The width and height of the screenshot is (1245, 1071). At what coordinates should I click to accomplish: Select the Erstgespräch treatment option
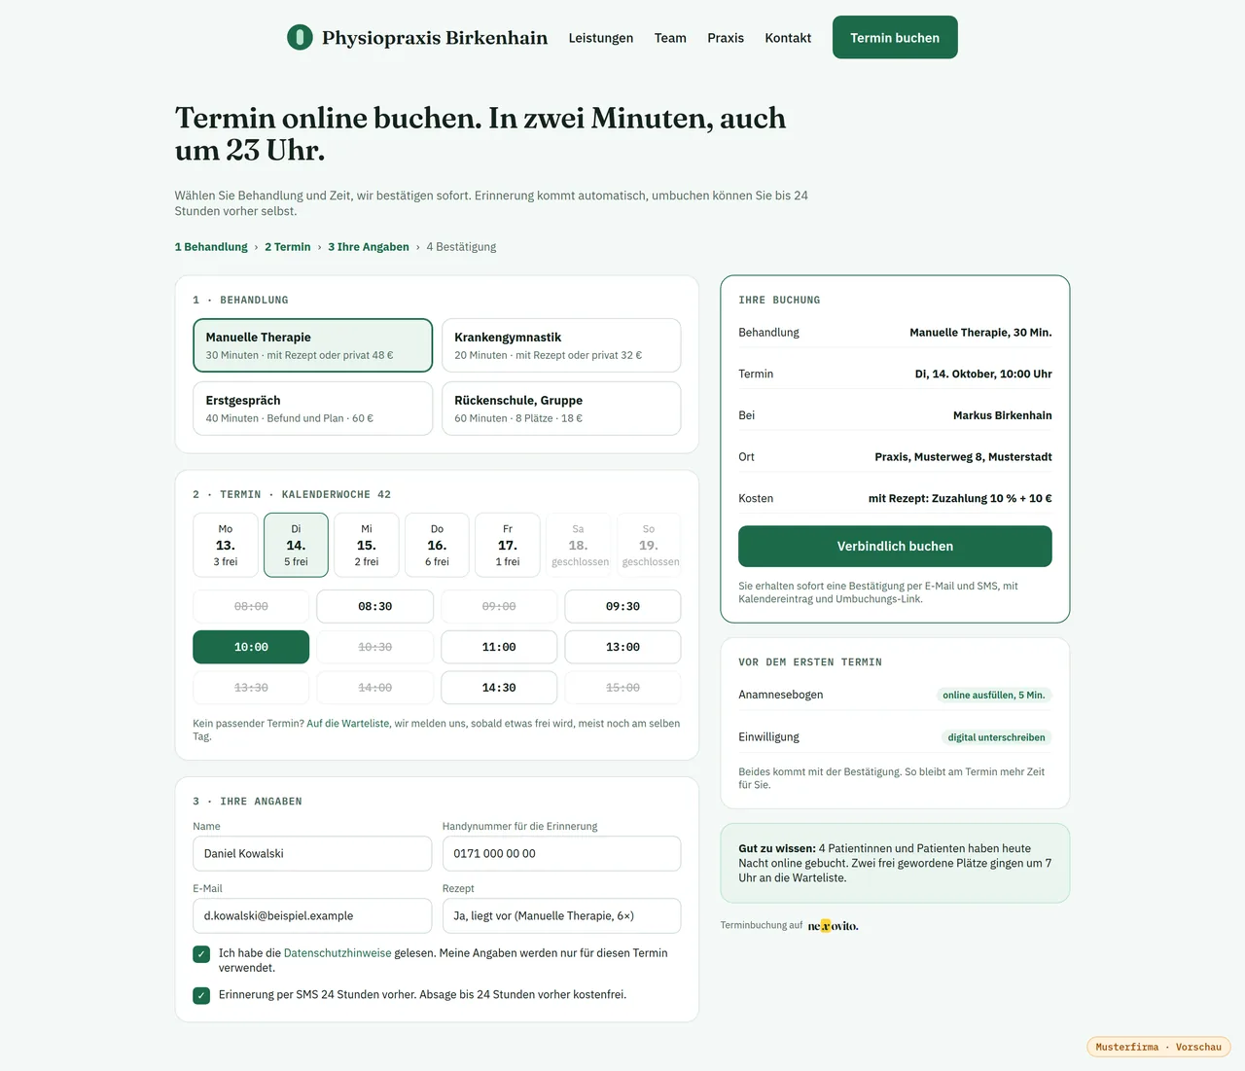pos(313,409)
